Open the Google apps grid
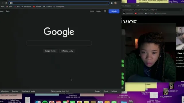This screenshot has width=184, height=103. 105,11
